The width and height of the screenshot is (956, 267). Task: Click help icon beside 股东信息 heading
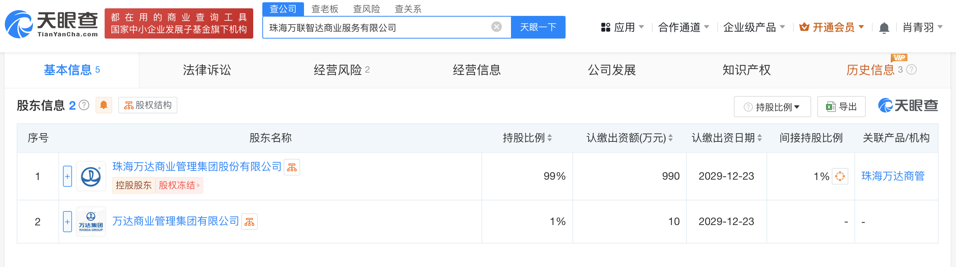click(x=84, y=105)
